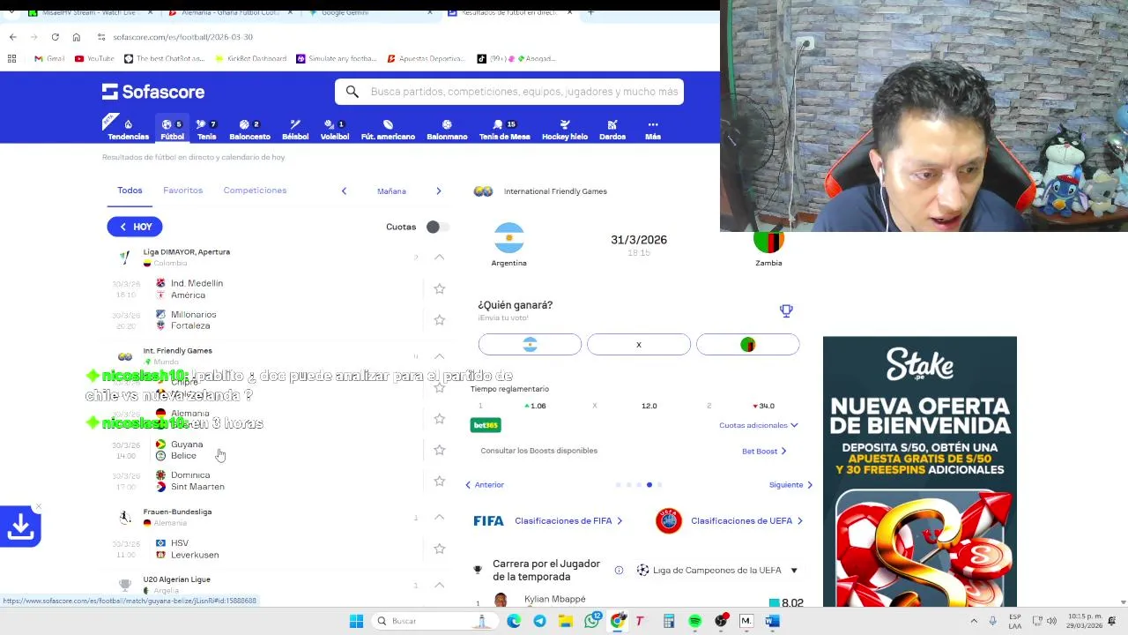Toggle the Cuotas odds switch
1128x635 pixels.
[436, 227]
